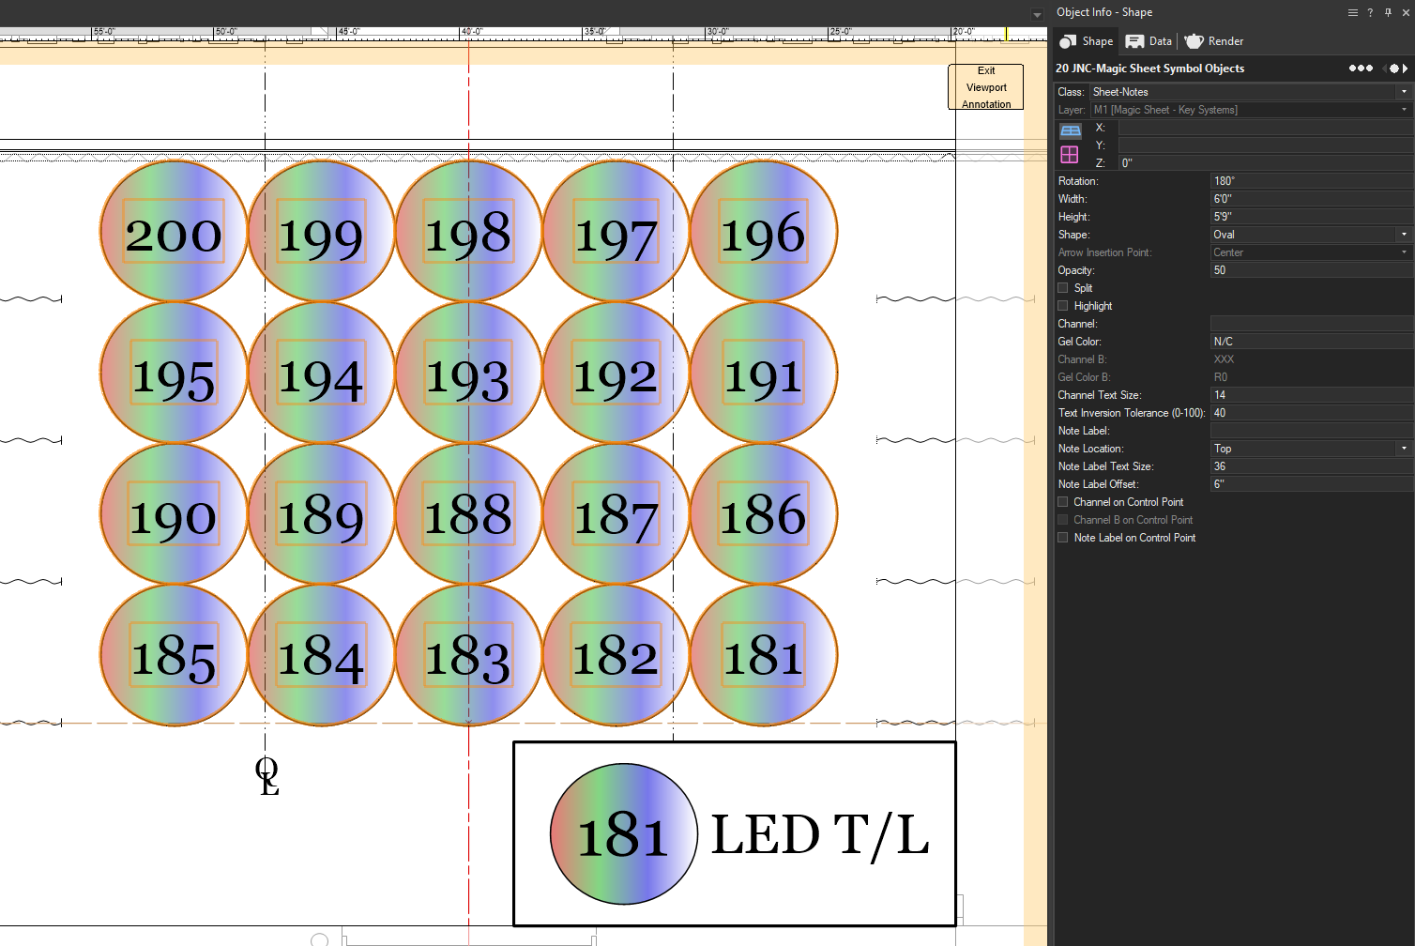This screenshot has height=946, width=1415.
Task: Click the Opacity field showing 50
Action: coord(1311,270)
